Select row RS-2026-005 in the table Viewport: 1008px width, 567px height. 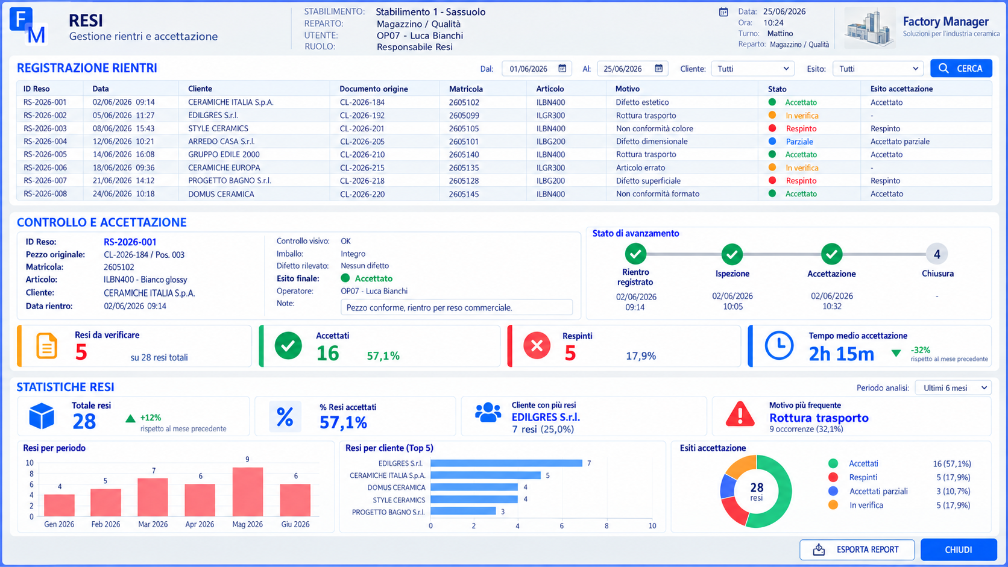click(504, 155)
